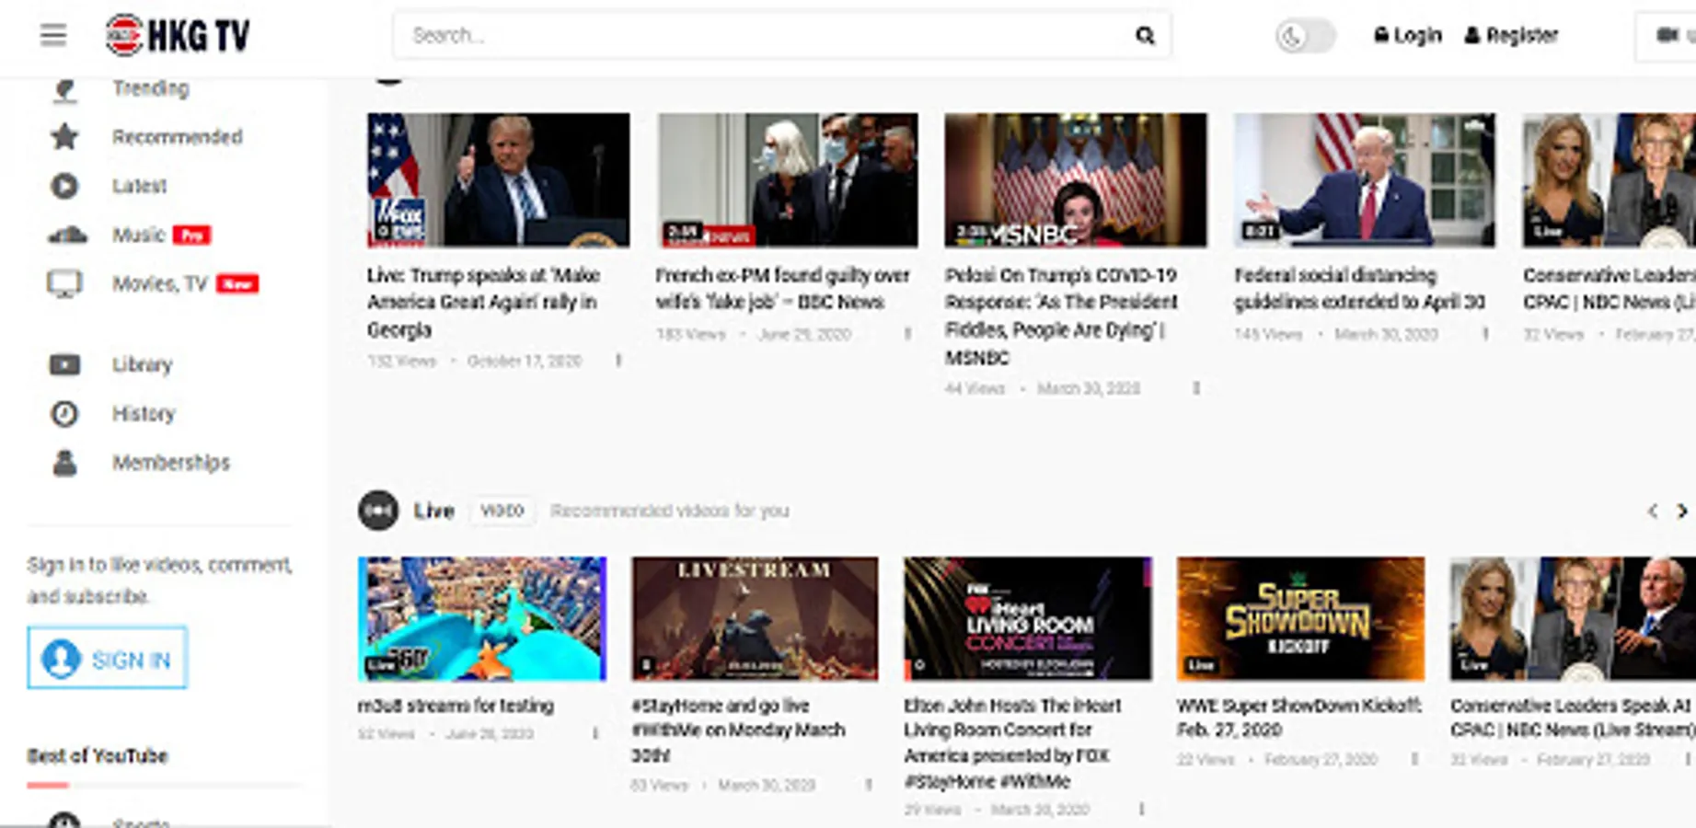Open Elton John Living Room Concert thumbnail
1696x828 pixels.
click(x=1028, y=619)
